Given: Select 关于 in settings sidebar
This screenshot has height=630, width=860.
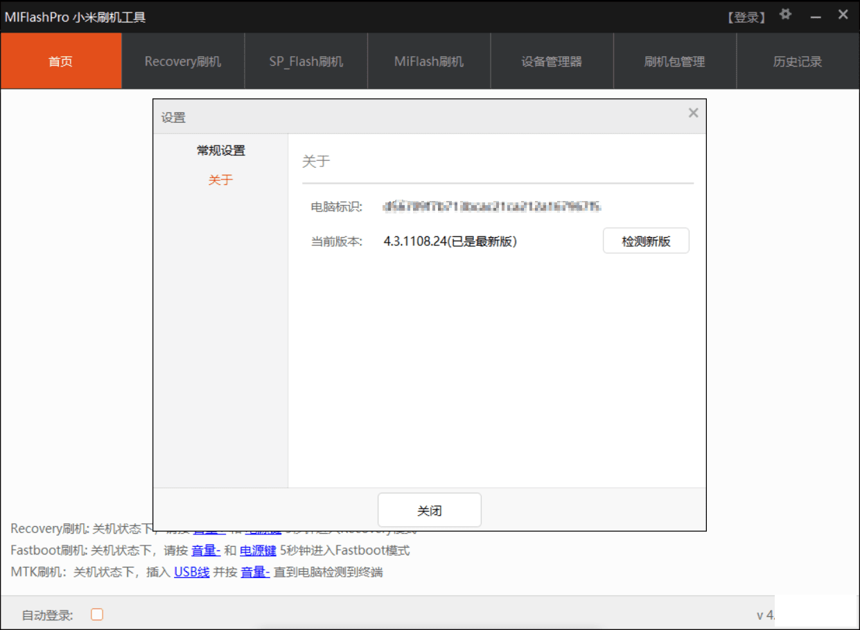Looking at the screenshot, I should click(221, 180).
